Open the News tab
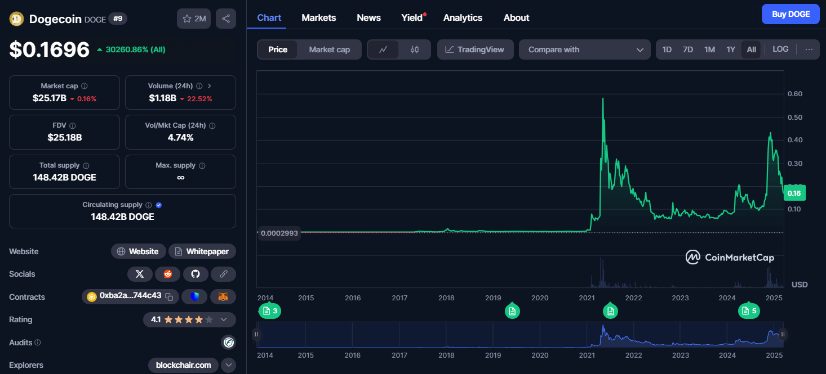The height and width of the screenshot is (374, 826). pyautogui.click(x=369, y=17)
